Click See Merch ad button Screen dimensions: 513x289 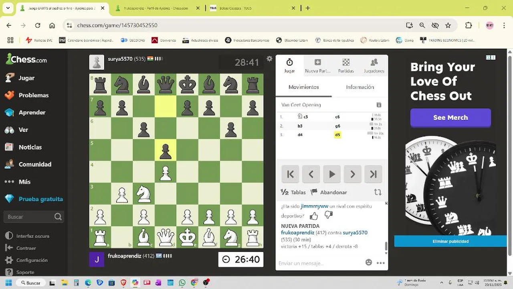coord(450,118)
